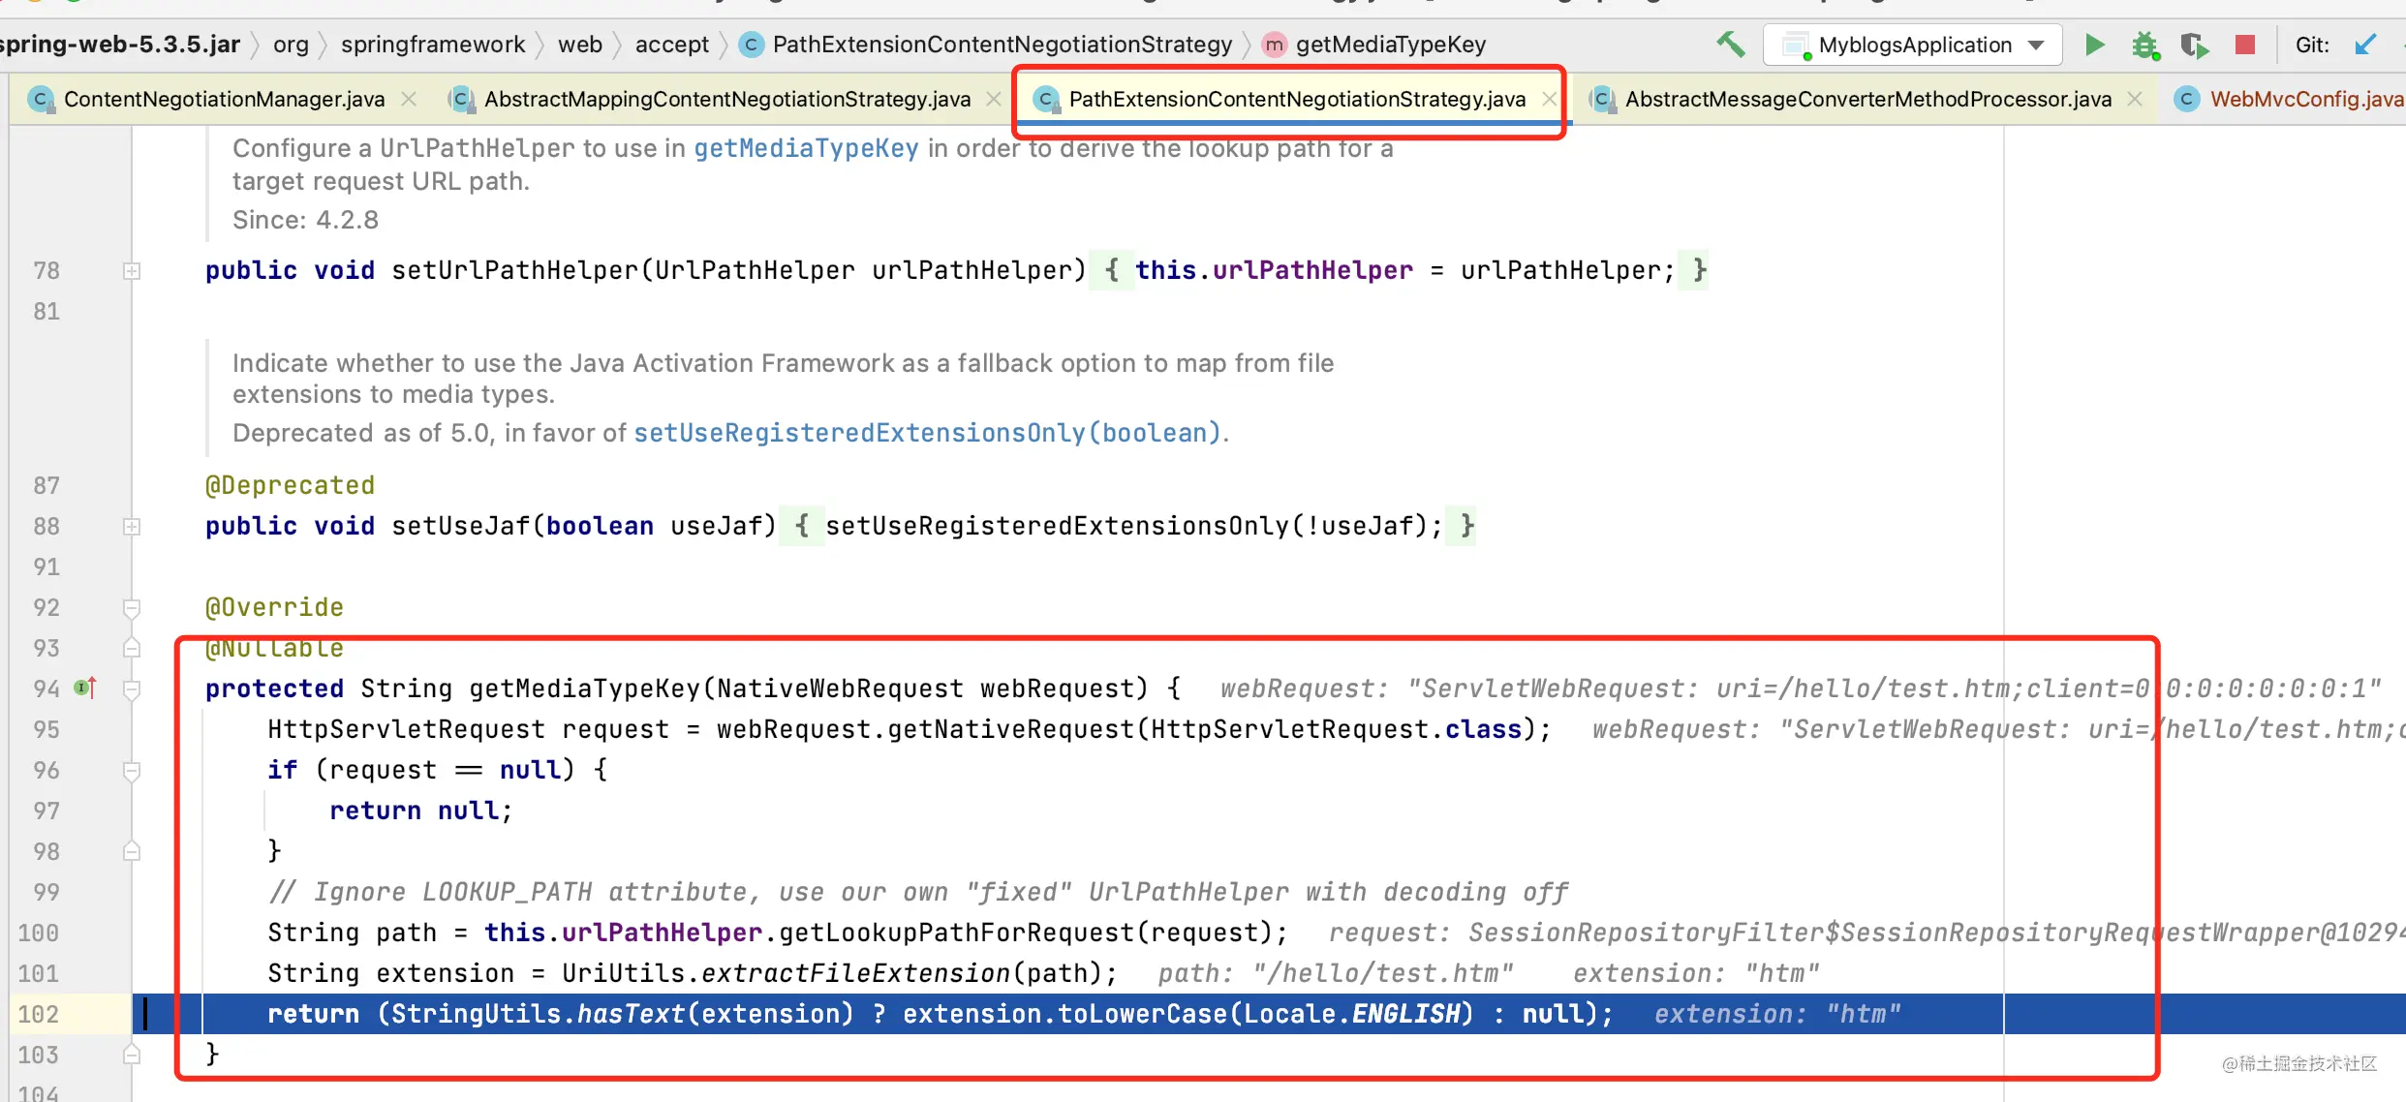Follow the setUseRegisteredExtensionsOnly(boolean) doc link
Screen dimensions: 2406x1102
coord(927,433)
